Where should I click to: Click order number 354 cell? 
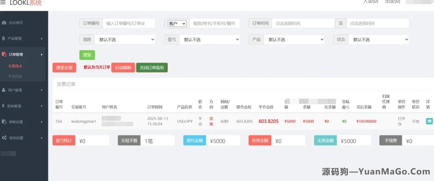[58, 121]
